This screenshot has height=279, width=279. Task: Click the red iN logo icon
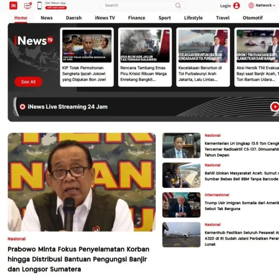[13, 5]
